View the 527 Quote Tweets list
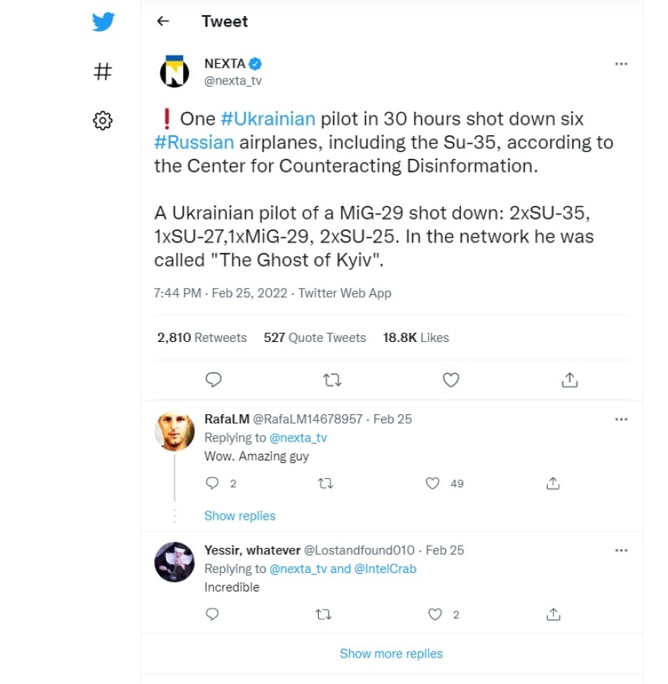 (x=314, y=337)
